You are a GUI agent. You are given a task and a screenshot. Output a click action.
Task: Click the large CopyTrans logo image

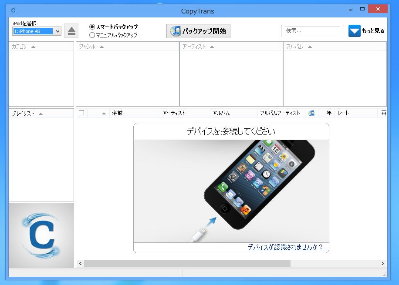(41, 235)
